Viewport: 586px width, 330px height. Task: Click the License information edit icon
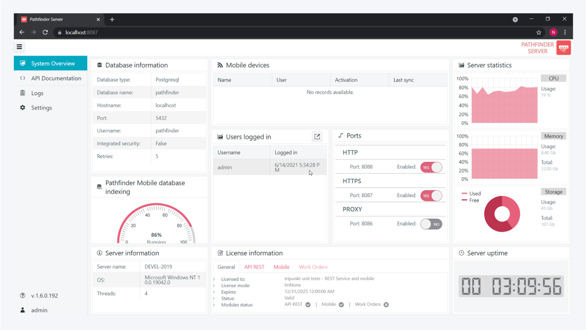[220, 253]
